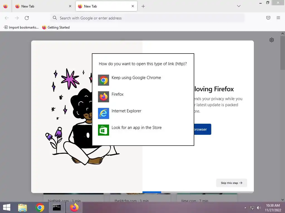
Task: Click the onboarding progress bar indicator
Action: [152, 192]
